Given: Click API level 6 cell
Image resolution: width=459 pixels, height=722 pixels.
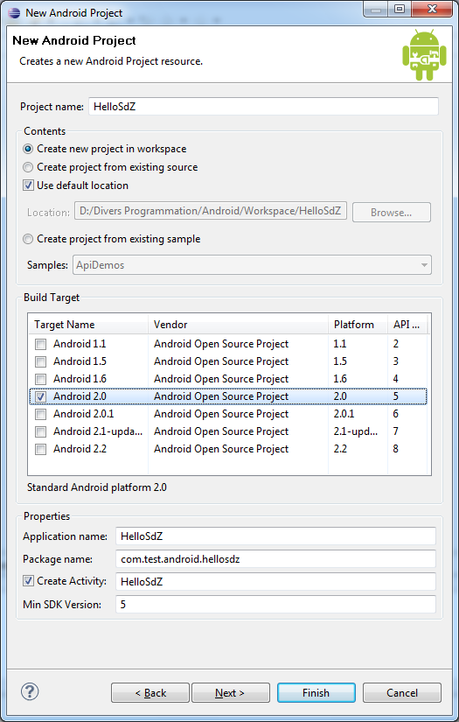Looking at the screenshot, I should (395, 414).
